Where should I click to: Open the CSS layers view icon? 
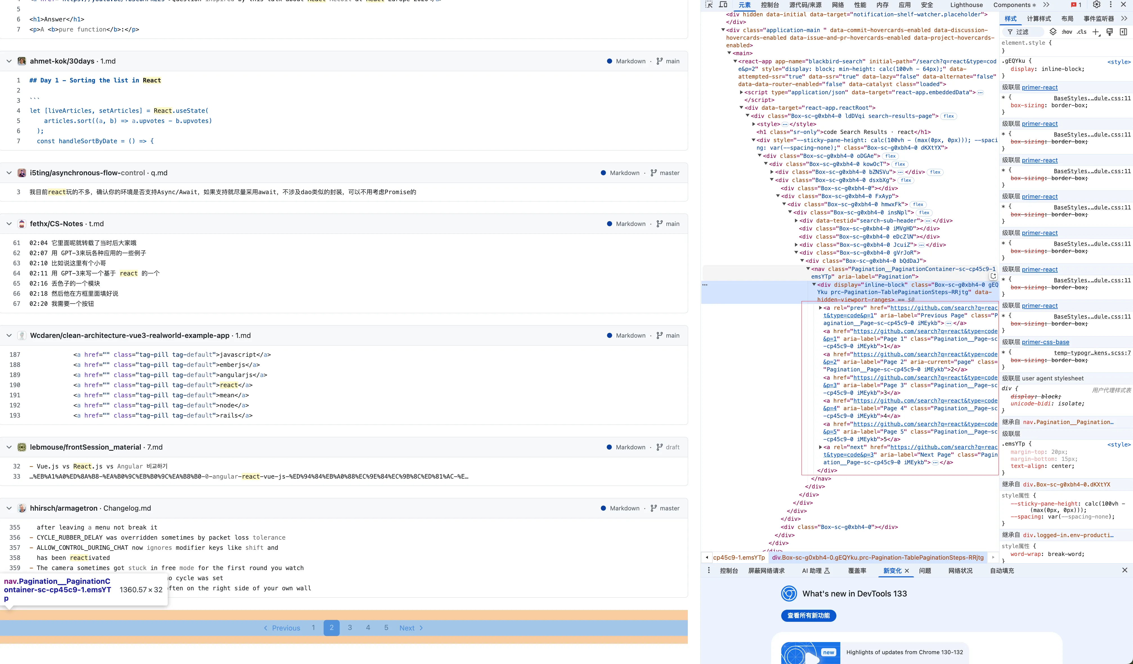pos(1053,32)
